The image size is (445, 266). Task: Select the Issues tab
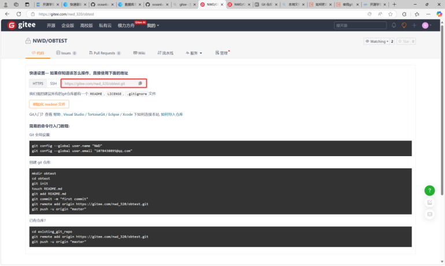(x=66, y=53)
